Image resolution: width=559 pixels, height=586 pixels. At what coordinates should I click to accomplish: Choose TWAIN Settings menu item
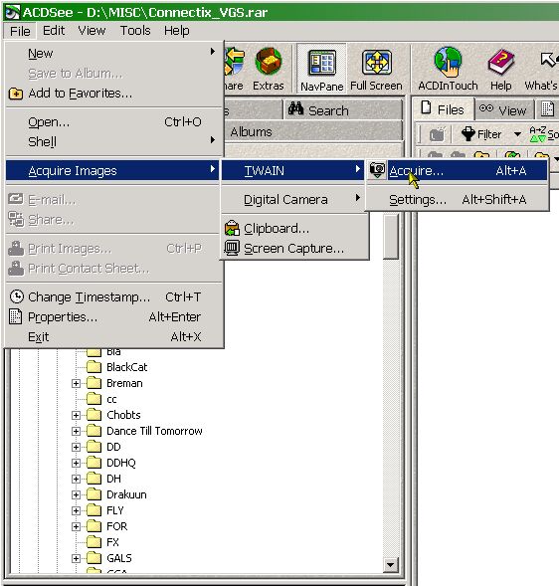[x=457, y=200]
